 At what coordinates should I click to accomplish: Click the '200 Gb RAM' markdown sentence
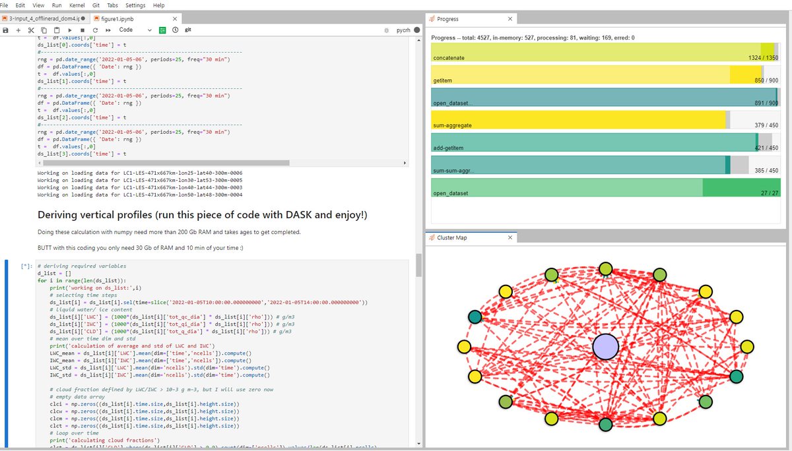pos(169,232)
